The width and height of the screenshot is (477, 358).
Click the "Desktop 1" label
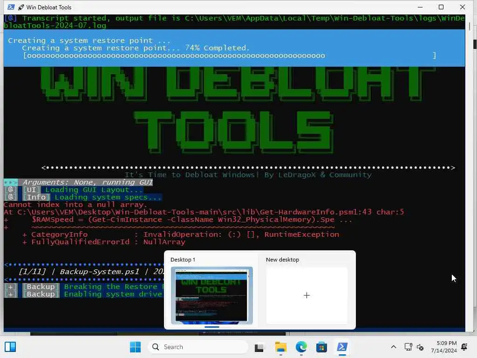point(183,260)
